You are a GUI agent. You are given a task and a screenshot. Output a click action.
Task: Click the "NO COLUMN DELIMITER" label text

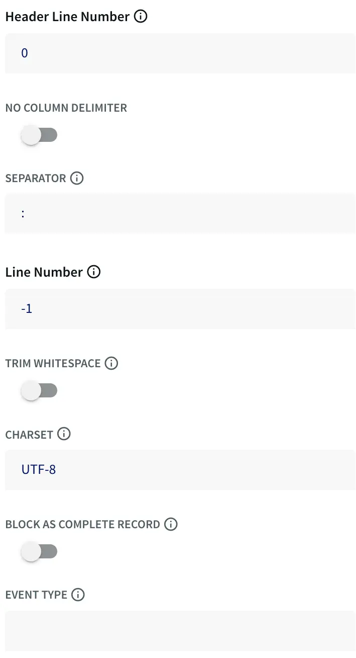pos(66,108)
